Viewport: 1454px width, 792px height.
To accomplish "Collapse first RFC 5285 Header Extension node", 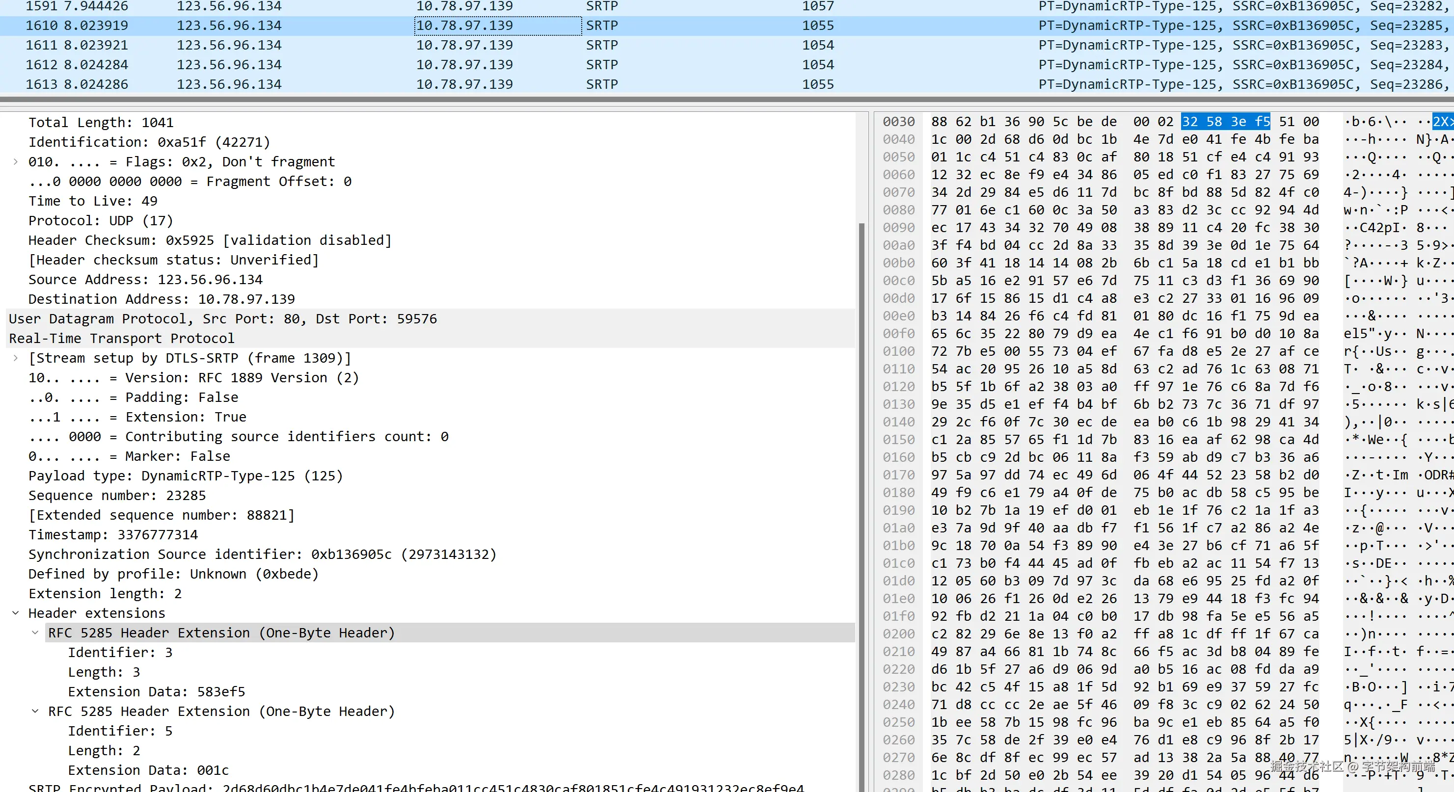I will (35, 633).
